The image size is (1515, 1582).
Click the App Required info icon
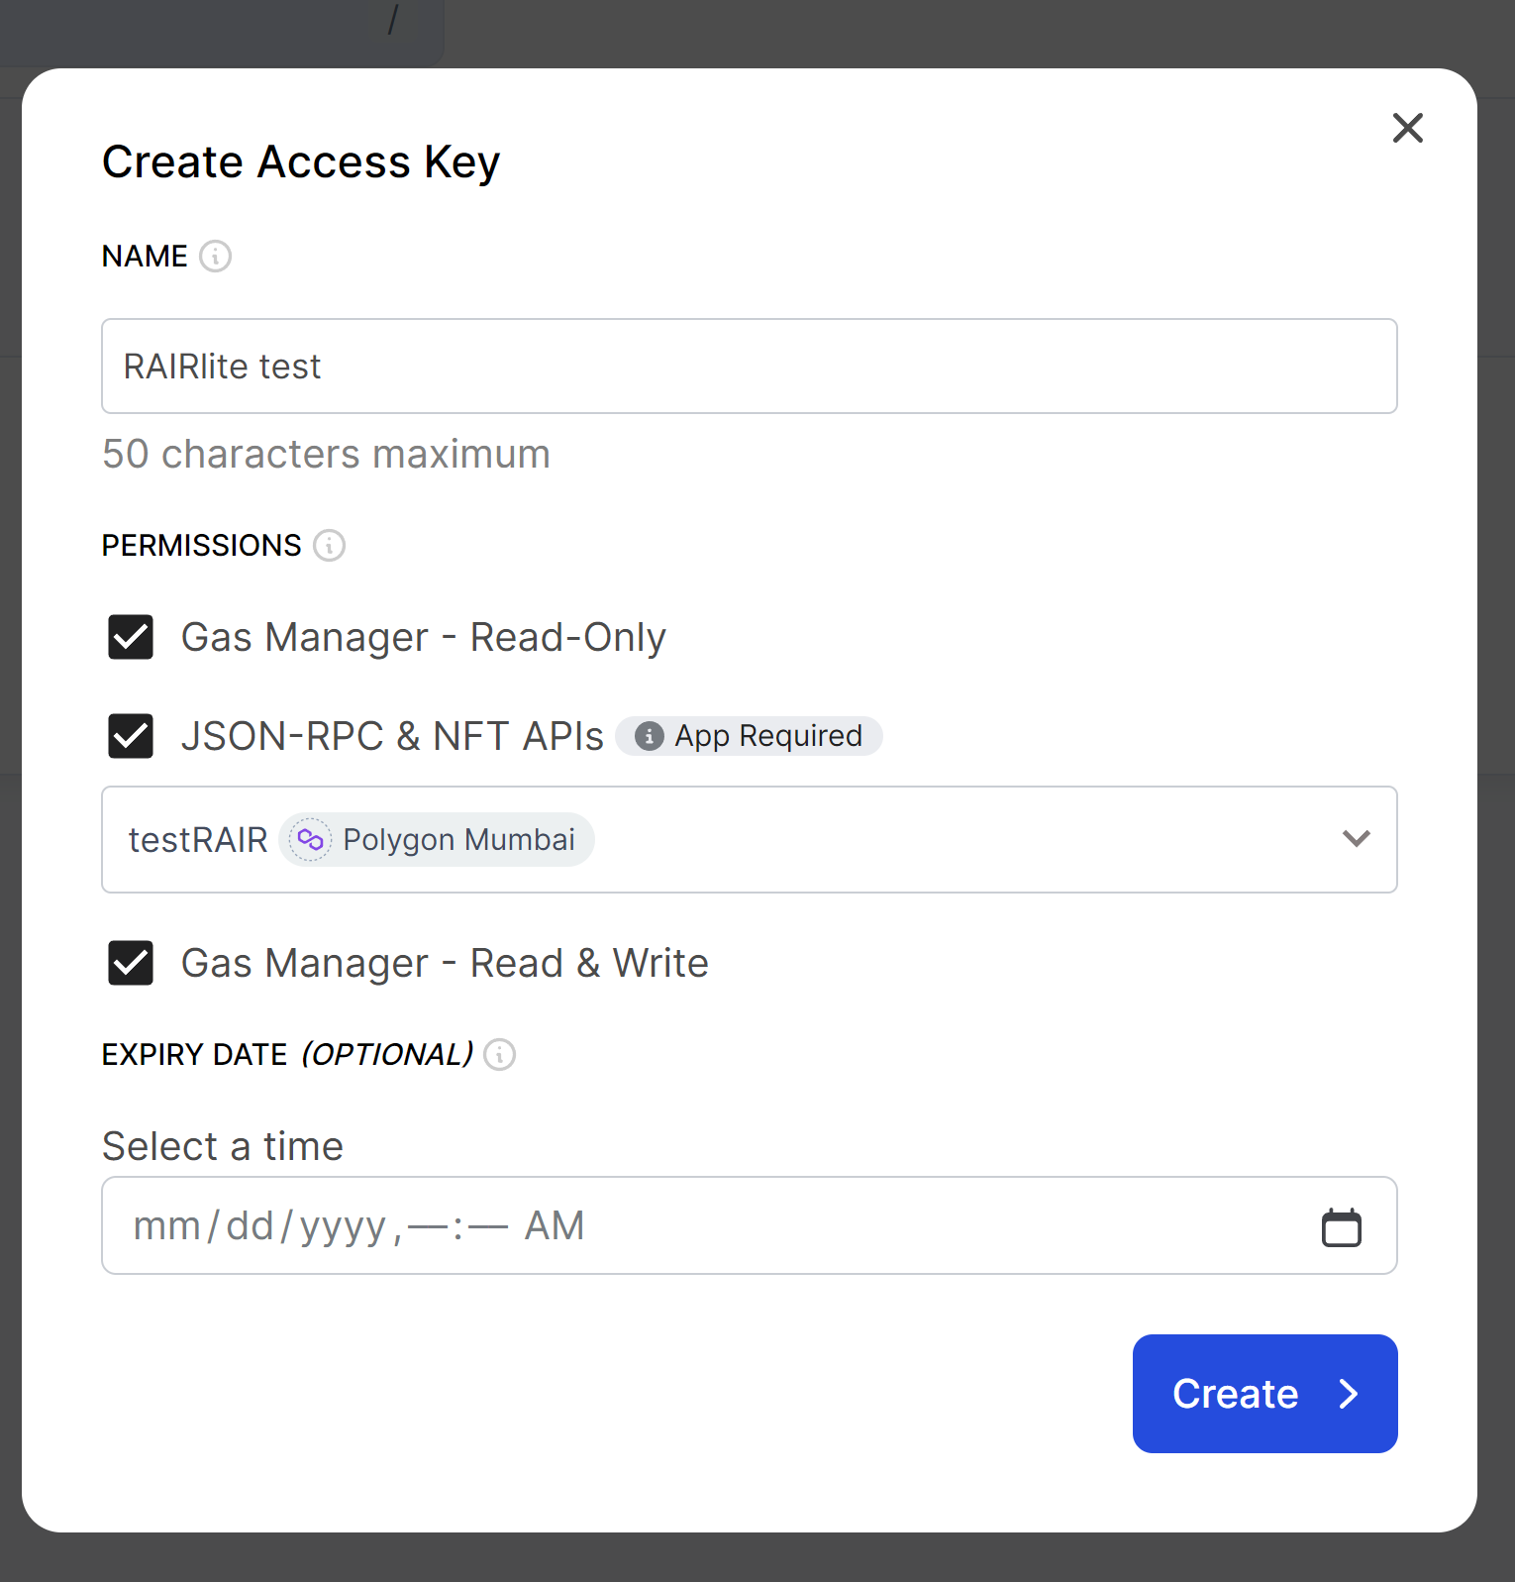point(649,736)
